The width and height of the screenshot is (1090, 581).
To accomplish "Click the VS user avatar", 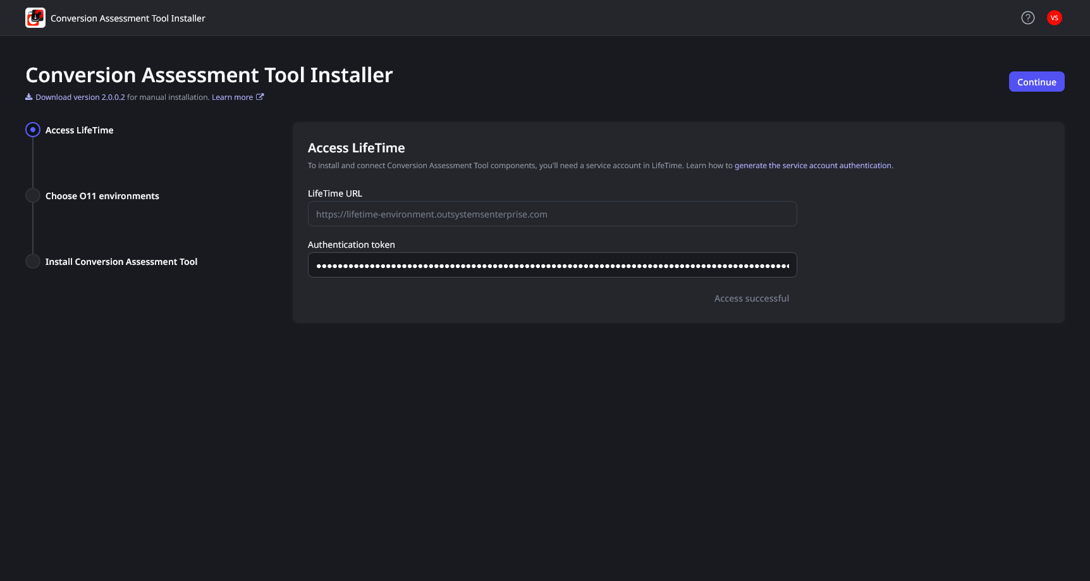I will click(1055, 18).
